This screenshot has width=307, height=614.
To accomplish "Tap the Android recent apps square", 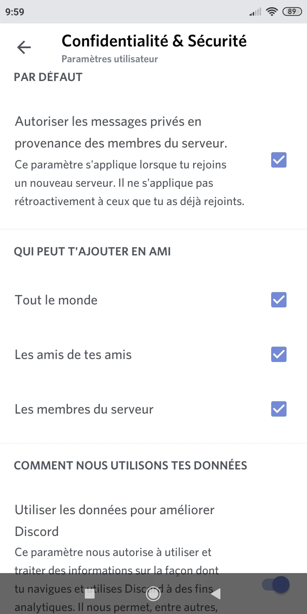I will [90, 594].
